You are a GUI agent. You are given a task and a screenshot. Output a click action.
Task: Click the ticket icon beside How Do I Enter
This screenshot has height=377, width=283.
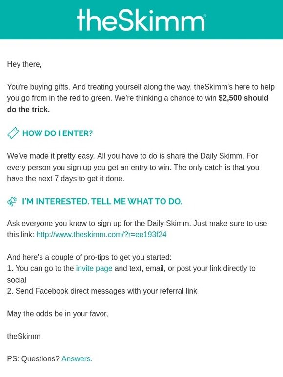click(x=13, y=133)
